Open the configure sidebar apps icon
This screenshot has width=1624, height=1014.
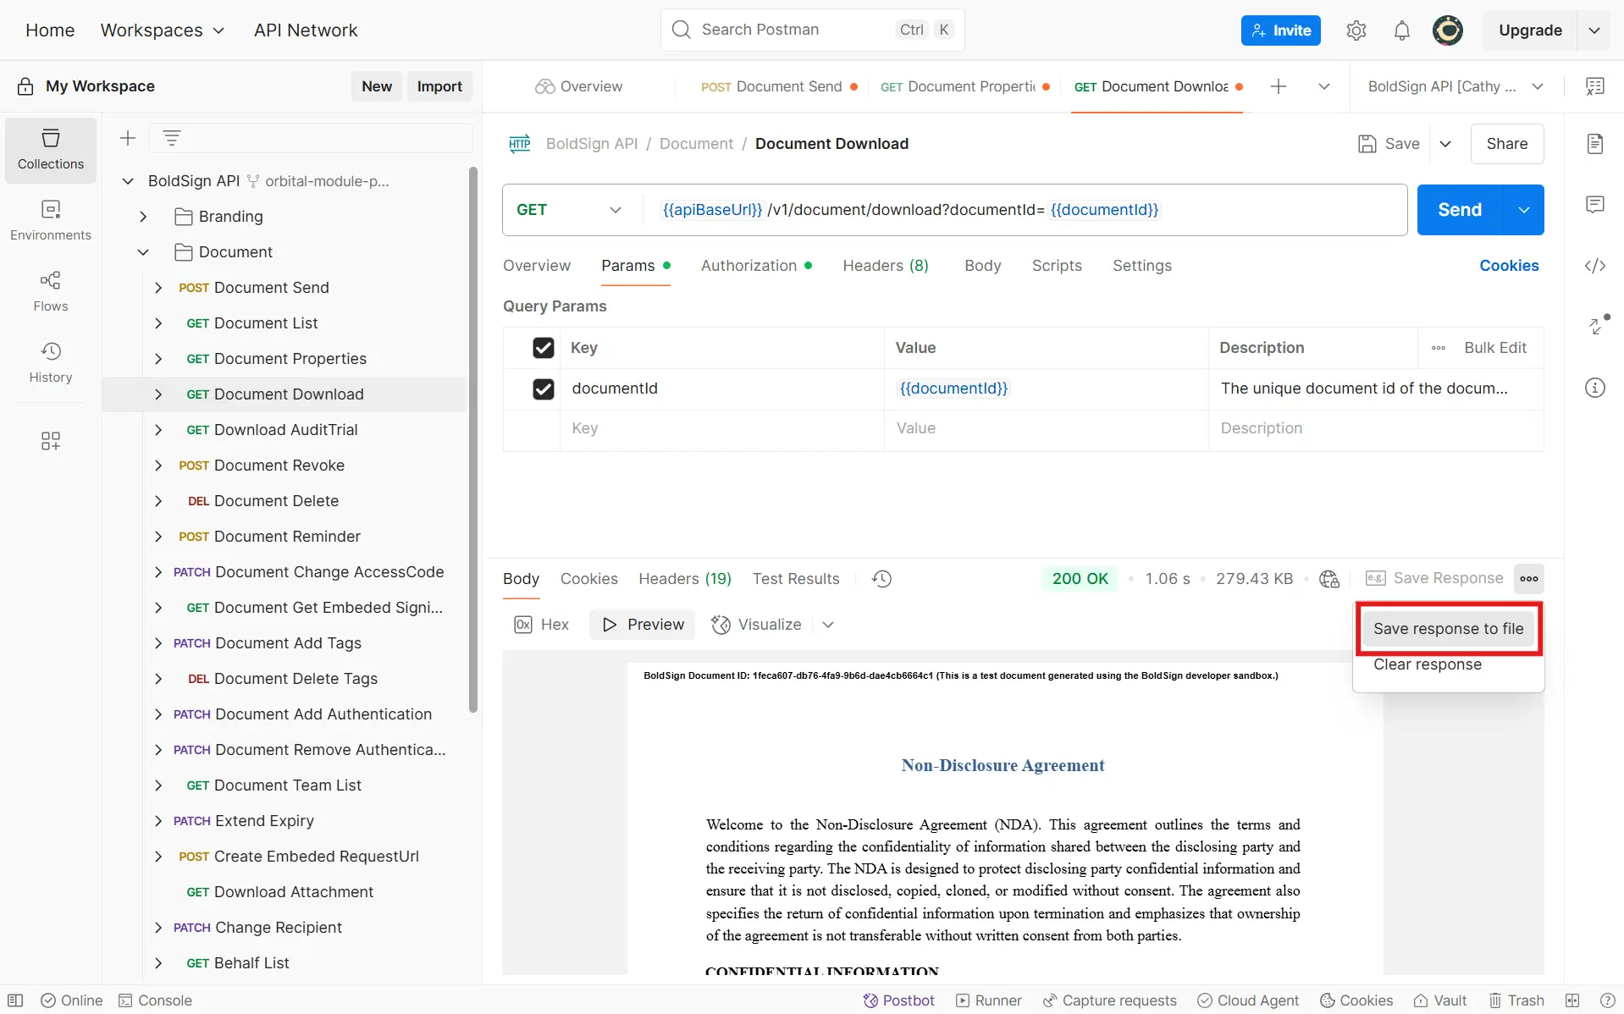point(51,441)
